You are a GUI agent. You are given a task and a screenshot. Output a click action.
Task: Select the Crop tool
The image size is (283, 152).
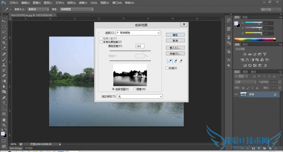[4, 42]
